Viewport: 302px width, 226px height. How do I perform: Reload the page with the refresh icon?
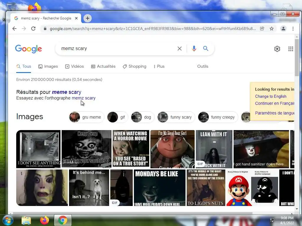pyautogui.click(x=33, y=29)
